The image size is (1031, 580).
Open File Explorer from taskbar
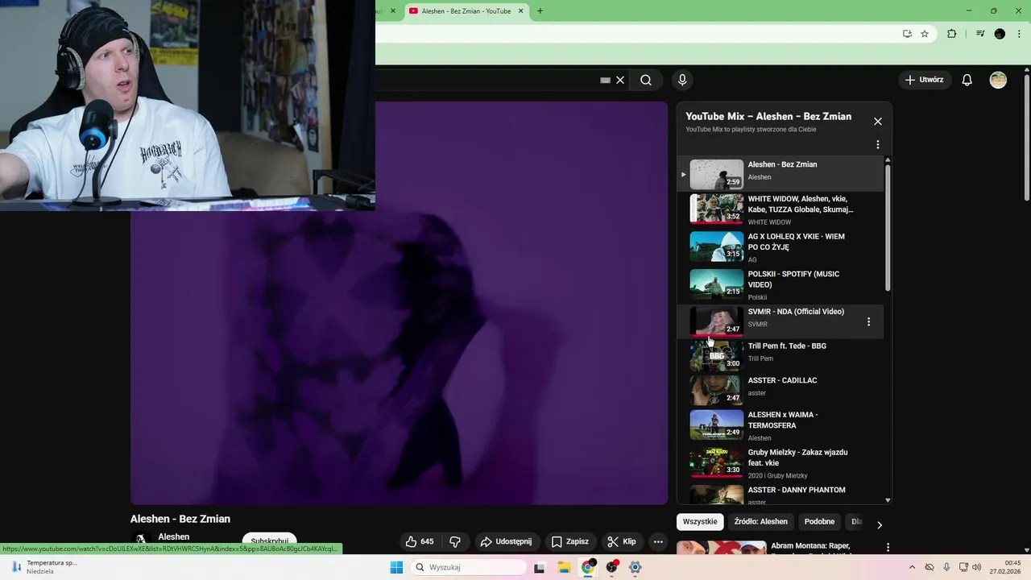(564, 567)
